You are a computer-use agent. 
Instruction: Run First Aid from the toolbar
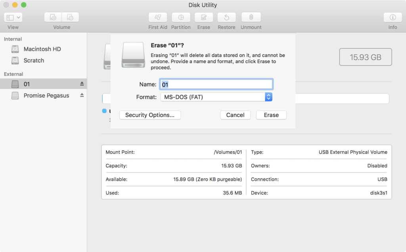coord(158,17)
